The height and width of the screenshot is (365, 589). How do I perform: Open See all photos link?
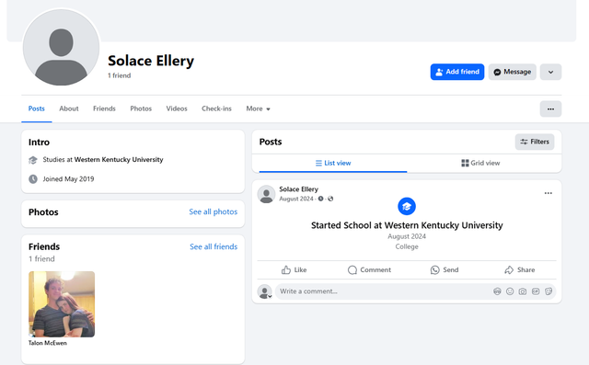point(213,212)
